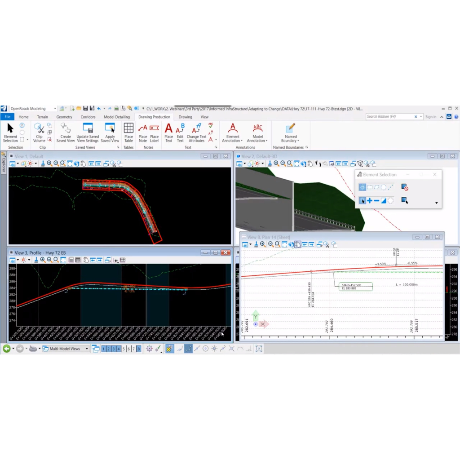
Task: Toggle view 8 button off
Action: (x=138, y=349)
